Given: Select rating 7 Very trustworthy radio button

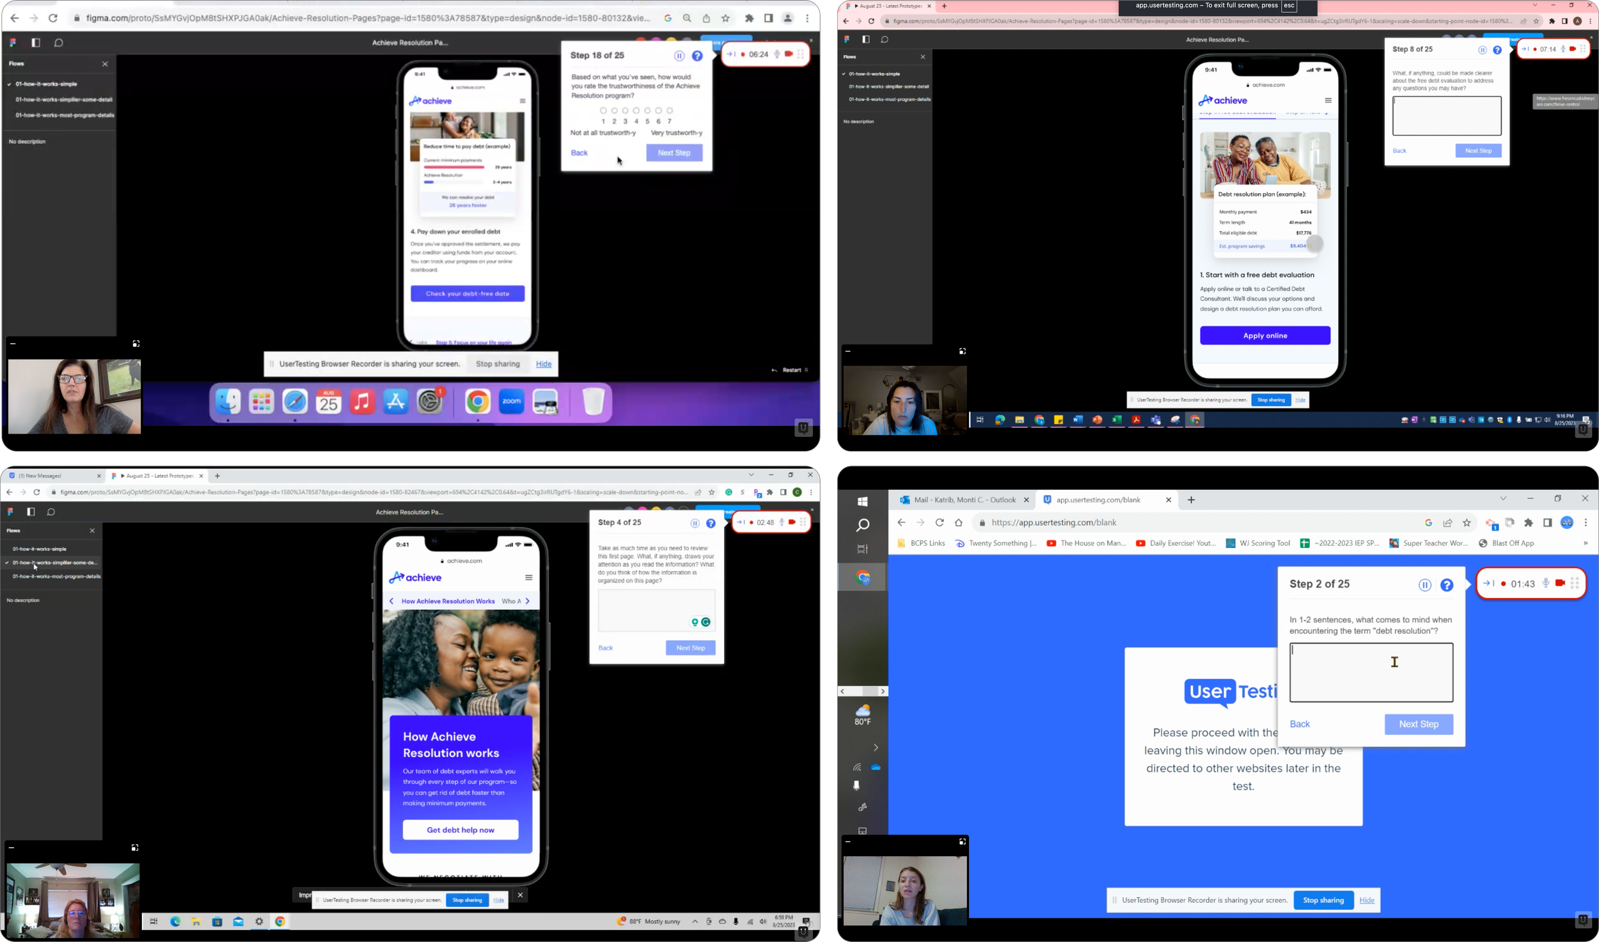Looking at the screenshot, I should point(669,111).
